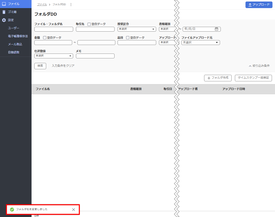Viewport: 275px width, 217px height.
Task: Open the 授受区分 dropdown
Action: (x=137, y=29)
